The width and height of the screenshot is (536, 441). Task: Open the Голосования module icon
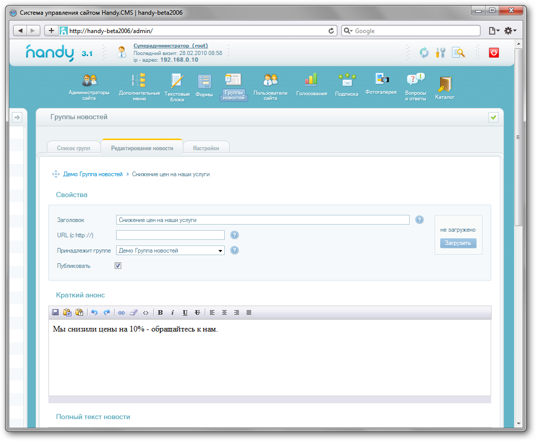tap(311, 80)
